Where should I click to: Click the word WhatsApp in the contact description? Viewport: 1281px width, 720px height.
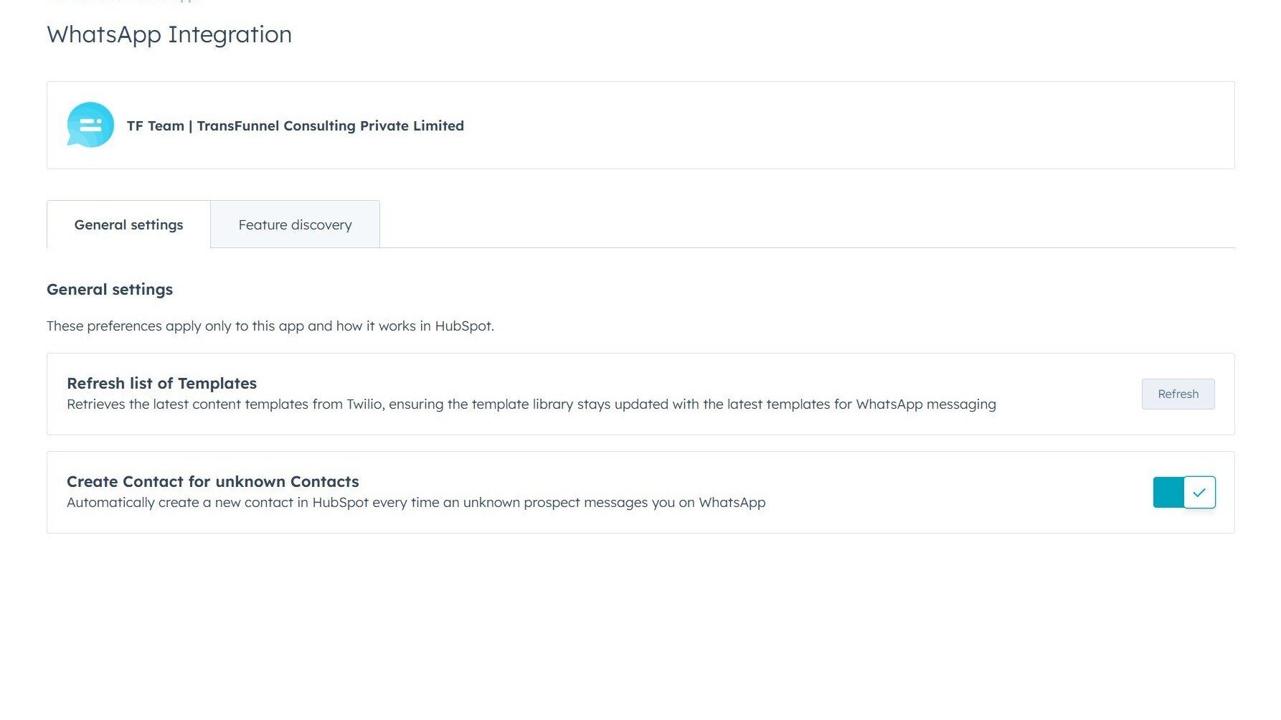(732, 503)
